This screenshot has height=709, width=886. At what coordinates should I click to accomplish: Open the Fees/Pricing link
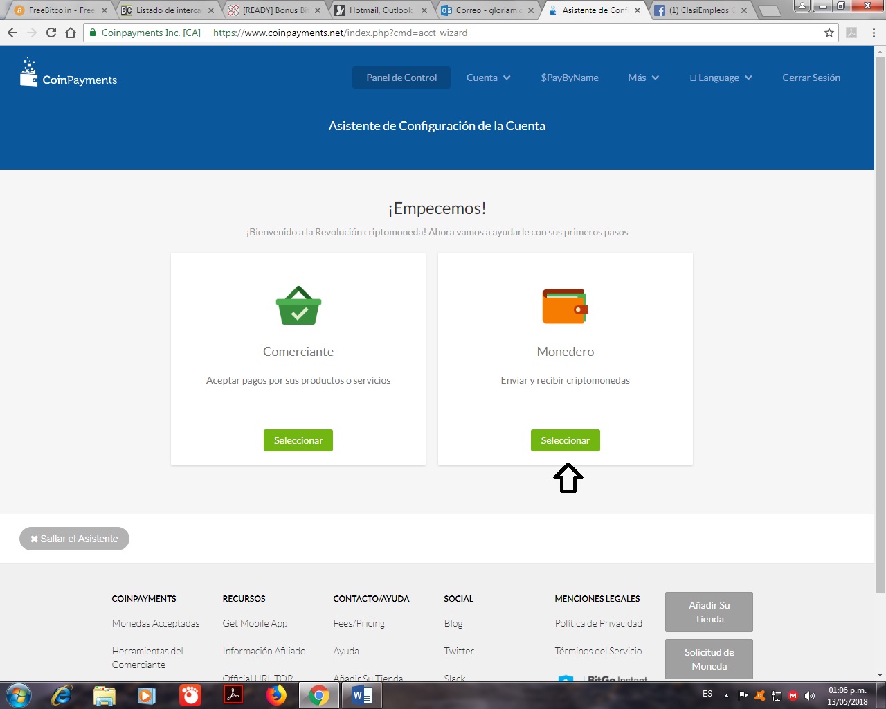(x=359, y=623)
